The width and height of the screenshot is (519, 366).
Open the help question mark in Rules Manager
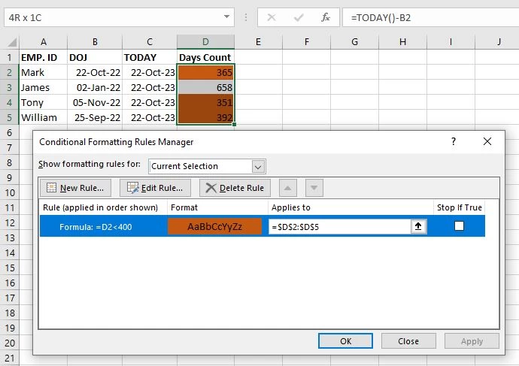point(454,141)
